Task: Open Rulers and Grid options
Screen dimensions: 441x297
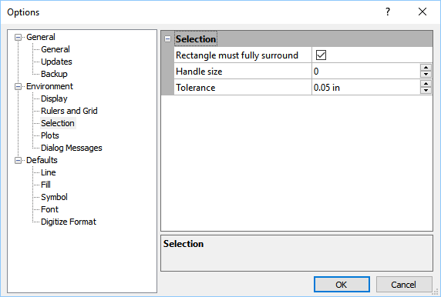Action: coord(69,111)
